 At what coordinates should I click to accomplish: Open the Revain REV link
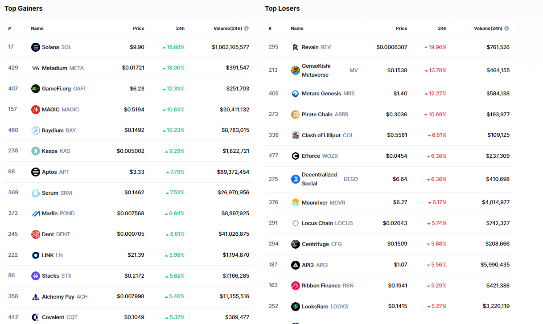click(317, 47)
